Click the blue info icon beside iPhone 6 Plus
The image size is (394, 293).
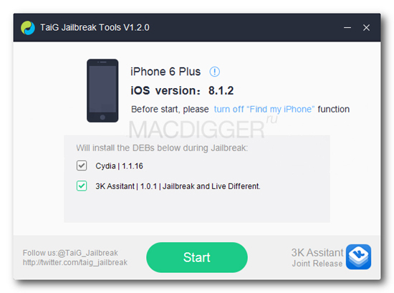coord(215,72)
